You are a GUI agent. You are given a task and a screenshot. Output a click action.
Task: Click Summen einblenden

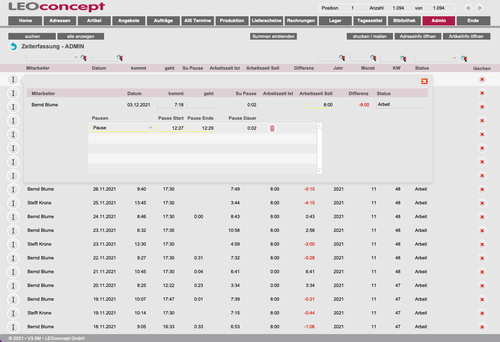(x=274, y=36)
